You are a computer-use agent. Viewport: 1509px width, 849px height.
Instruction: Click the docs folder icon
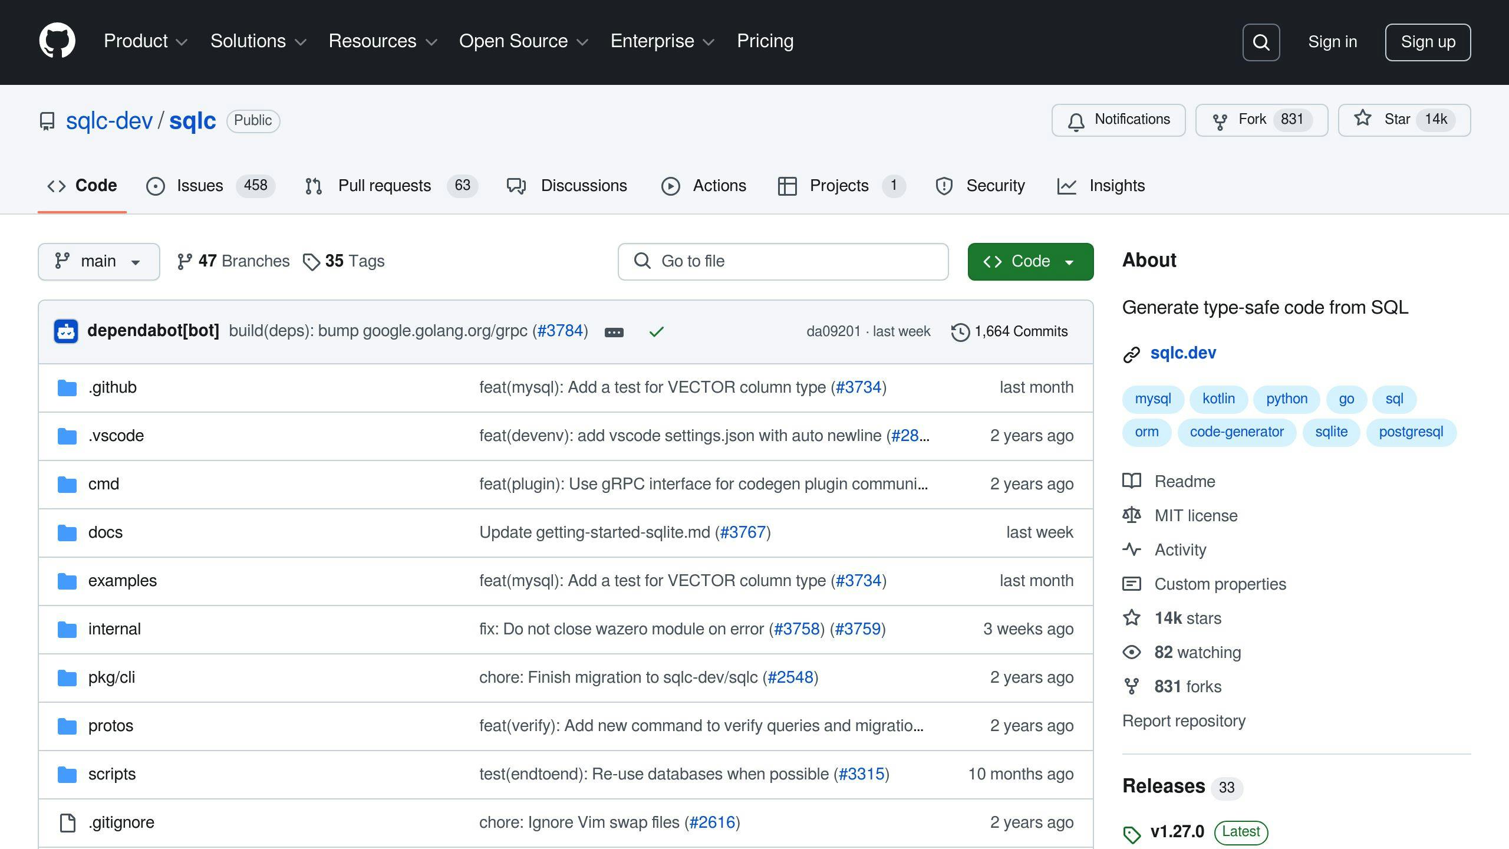point(67,533)
